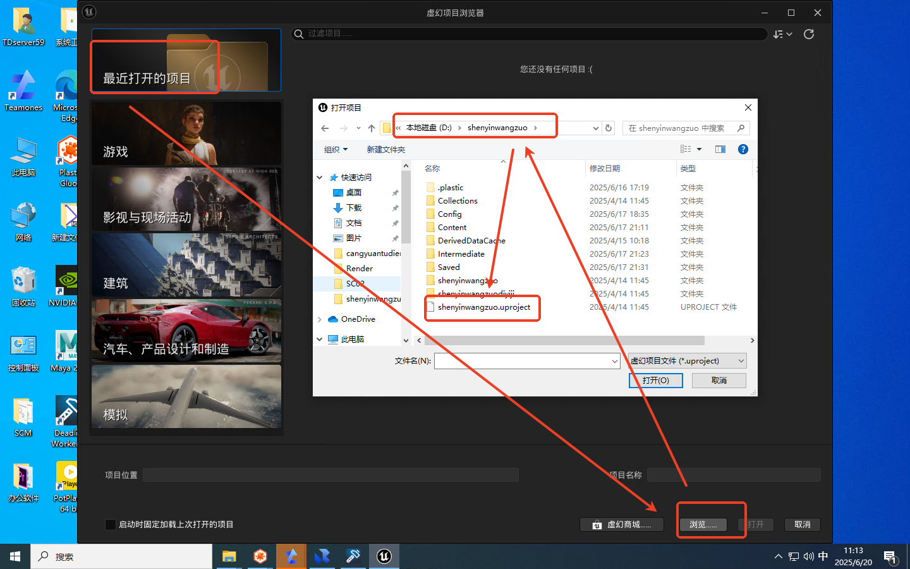Click the help question mark icon
The width and height of the screenshot is (910, 569).
click(743, 149)
